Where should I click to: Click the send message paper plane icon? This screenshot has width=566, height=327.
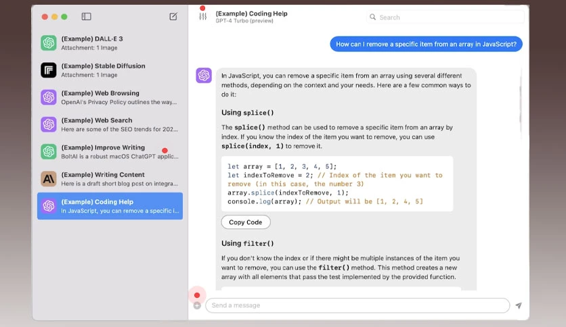click(519, 305)
